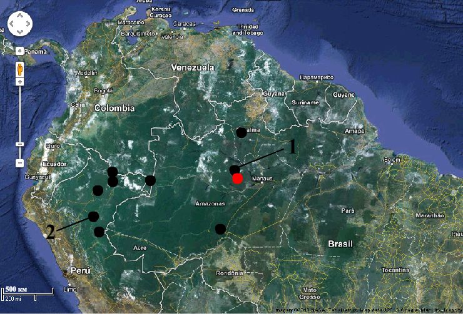Click the Acre state label
Screen dimensions: 463x314
(x=140, y=248)
